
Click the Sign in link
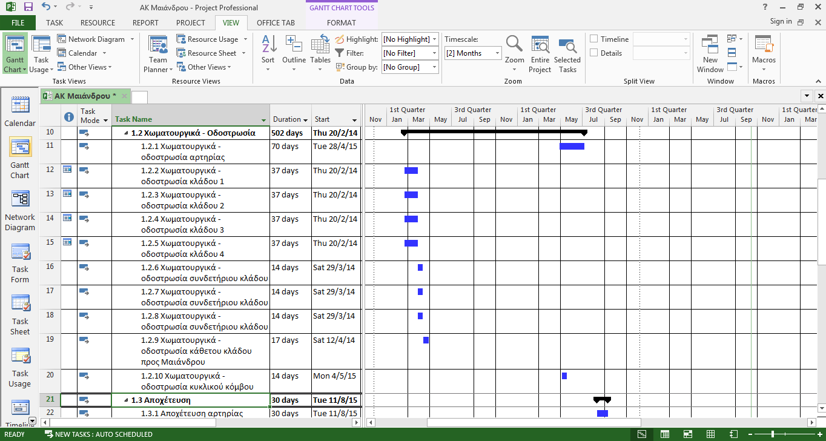pos(781,21)
